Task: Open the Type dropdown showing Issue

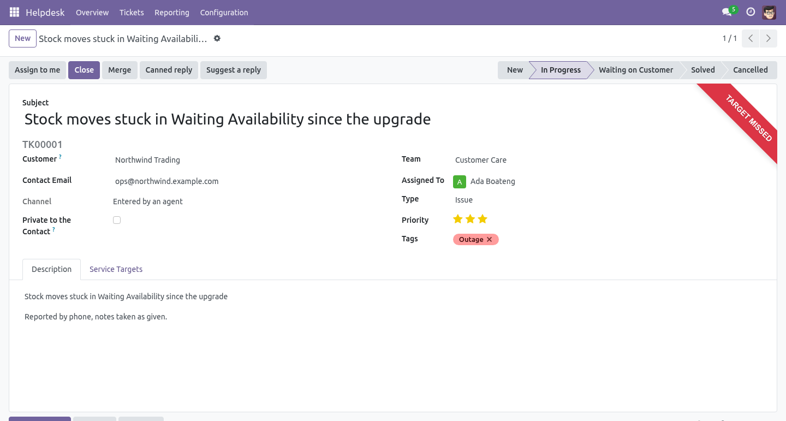Action: tap(609, 200)
